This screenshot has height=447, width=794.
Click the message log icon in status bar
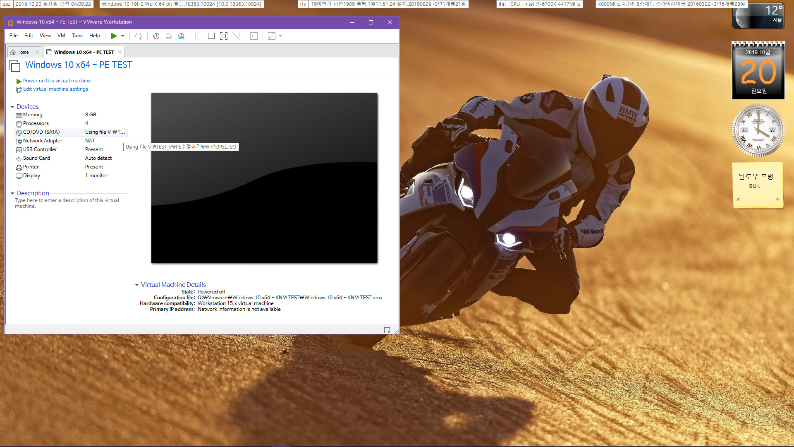387,330
